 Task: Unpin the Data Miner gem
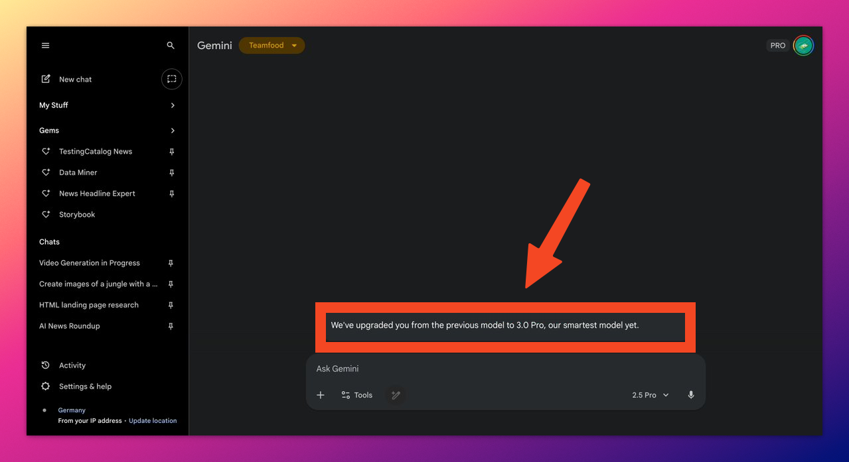(x=171, y=173)
